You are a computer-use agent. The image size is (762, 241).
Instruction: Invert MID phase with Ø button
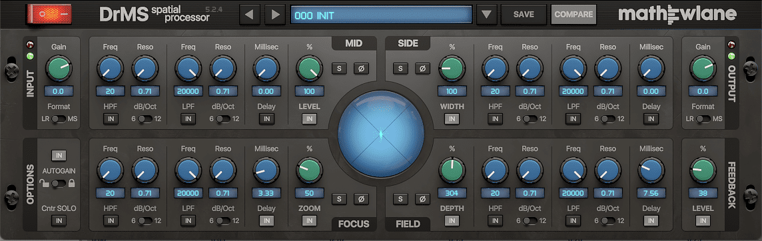coord(360,69)
